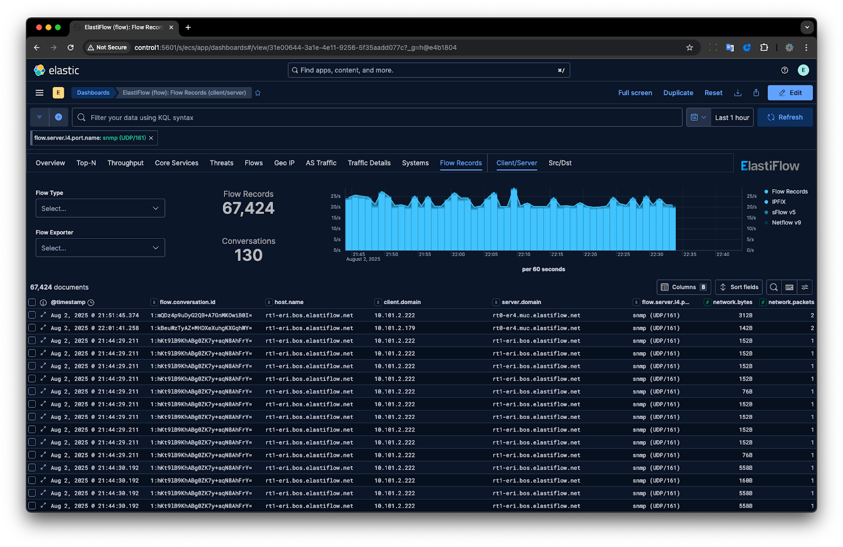Click the Duplicate dashboard link
The height and width of the screenshot is (547, 843).
678,93
